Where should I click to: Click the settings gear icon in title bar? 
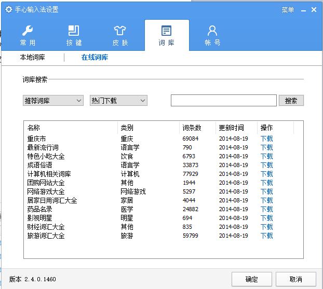(9, 9)
